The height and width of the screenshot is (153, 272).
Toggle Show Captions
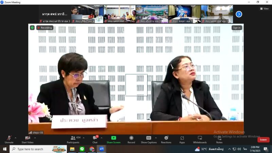click(x=149, y=139)
